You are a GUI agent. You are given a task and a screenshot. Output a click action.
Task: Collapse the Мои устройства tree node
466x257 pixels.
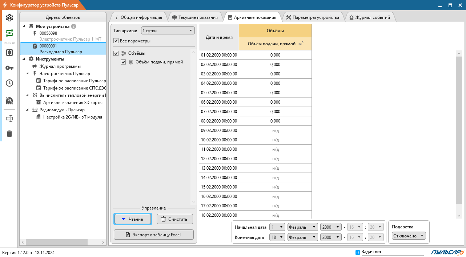[24, 26]
